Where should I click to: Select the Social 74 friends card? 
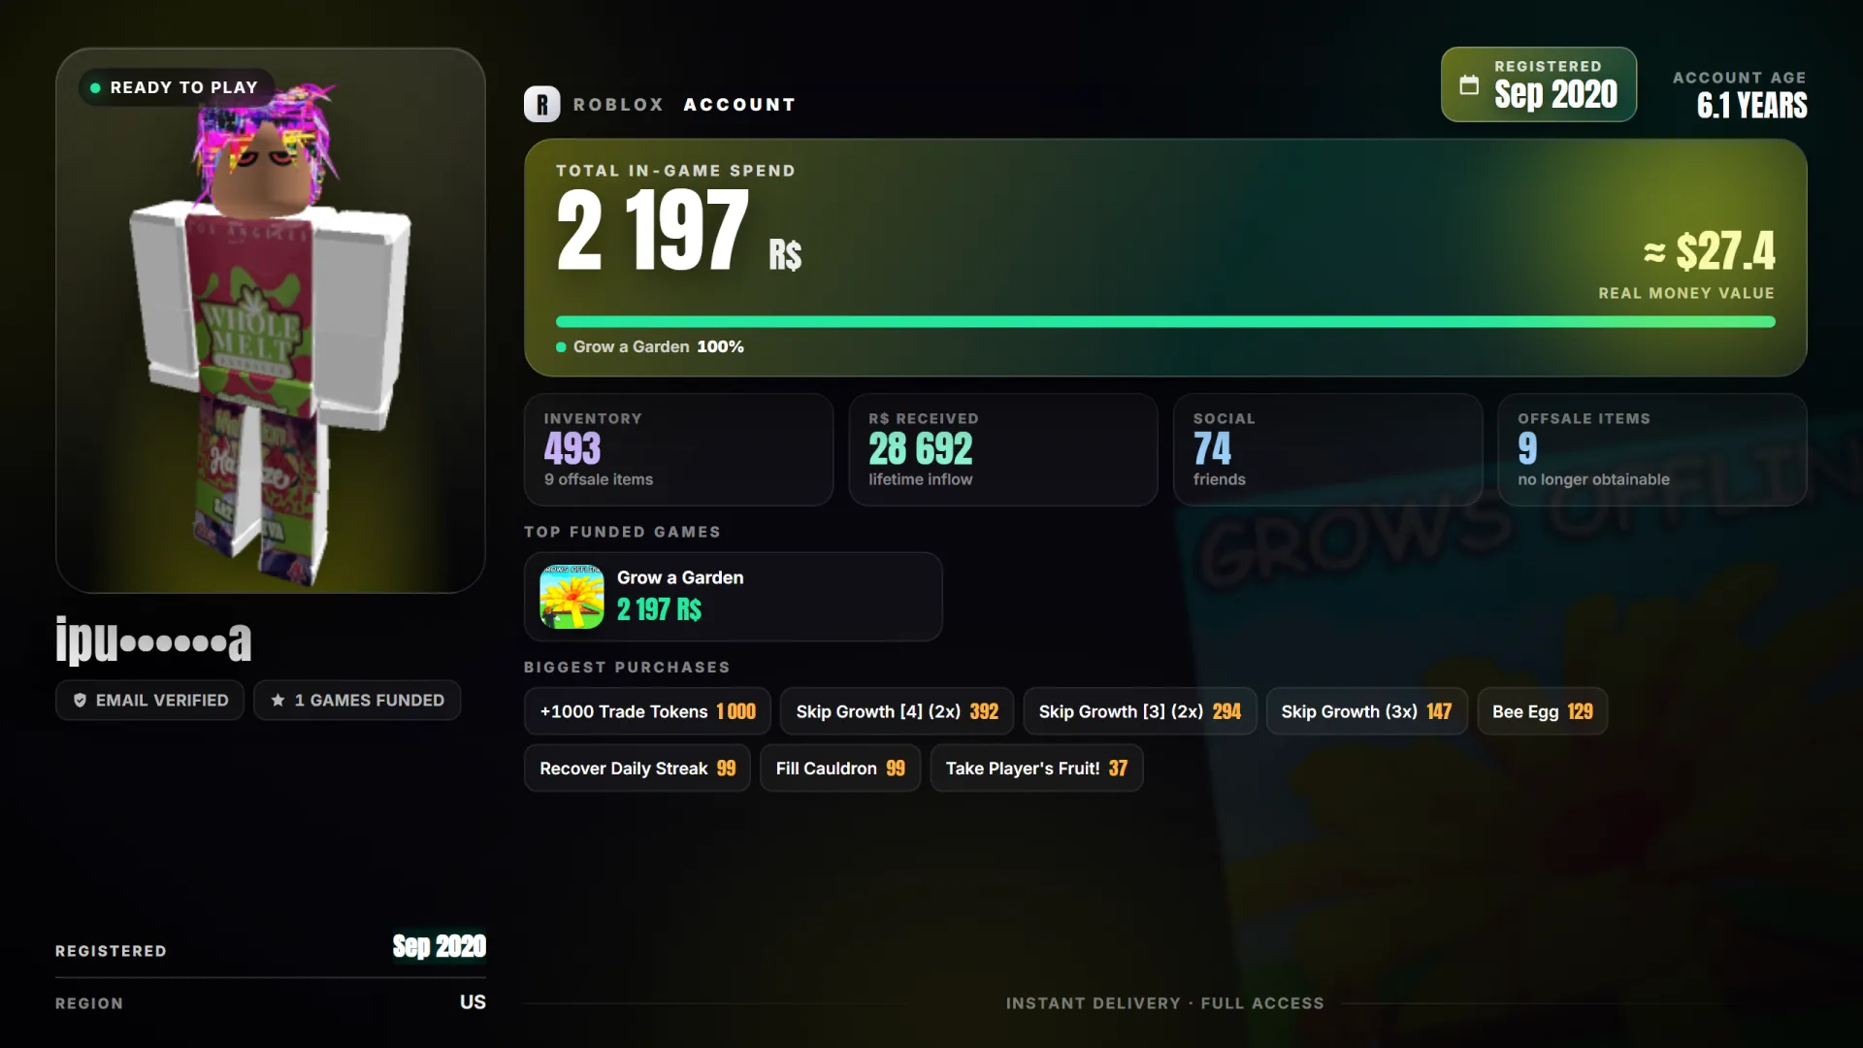pos(1327,449)
